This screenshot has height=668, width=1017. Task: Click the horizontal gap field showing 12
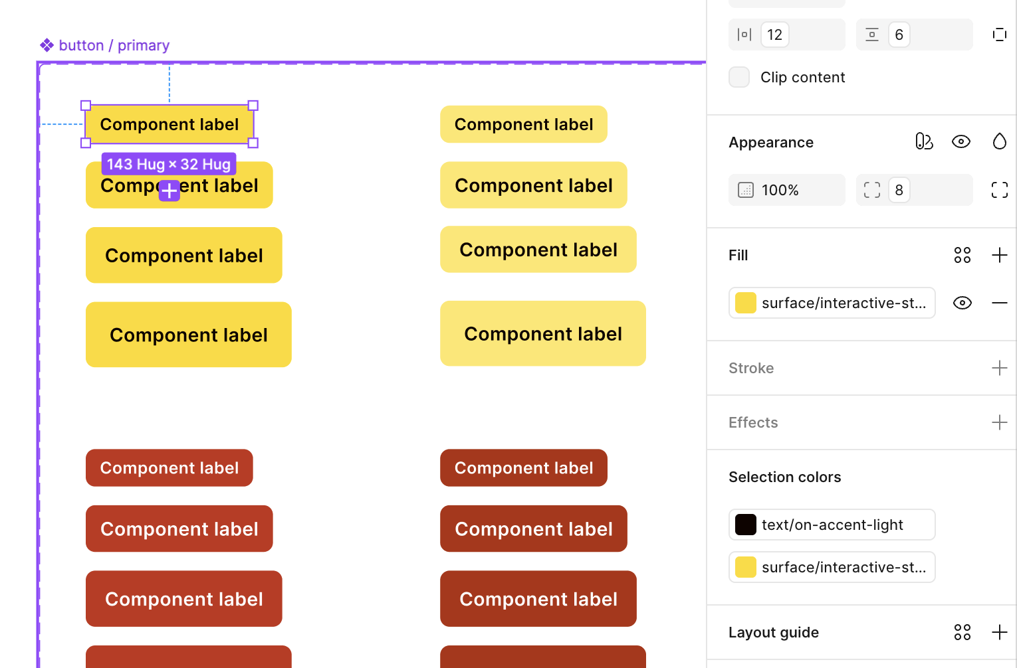pyautogui.click(x=774, y=34)
